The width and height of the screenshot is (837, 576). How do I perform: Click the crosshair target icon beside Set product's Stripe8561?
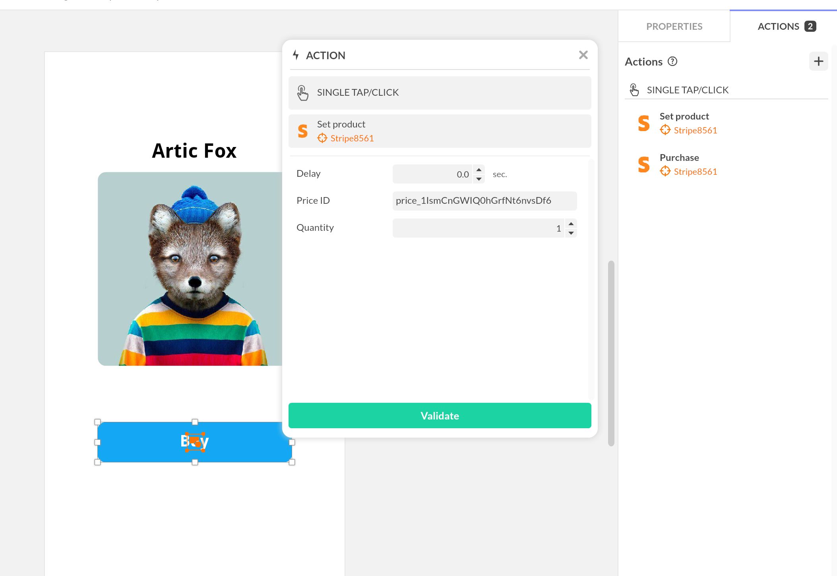click(x=665, y=130)
